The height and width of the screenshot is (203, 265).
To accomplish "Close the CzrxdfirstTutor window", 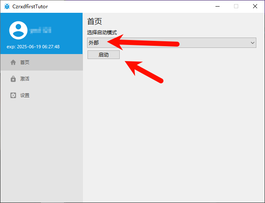I will tap(255, 7).
